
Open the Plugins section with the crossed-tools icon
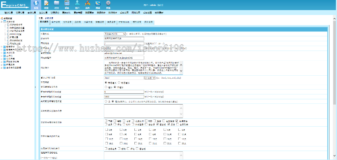[x=87, y=4]
